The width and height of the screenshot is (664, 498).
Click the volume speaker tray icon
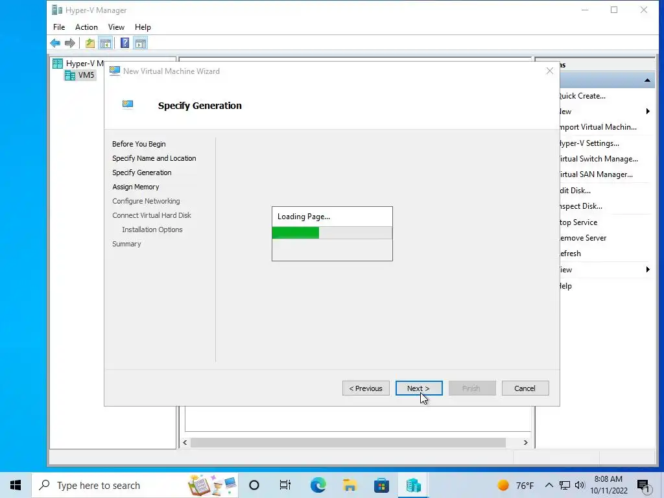click(x=580, y=485)
